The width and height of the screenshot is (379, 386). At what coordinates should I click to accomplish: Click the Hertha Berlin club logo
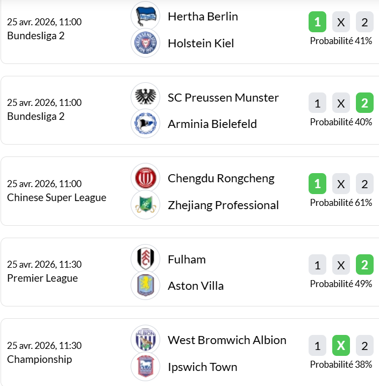145,16
